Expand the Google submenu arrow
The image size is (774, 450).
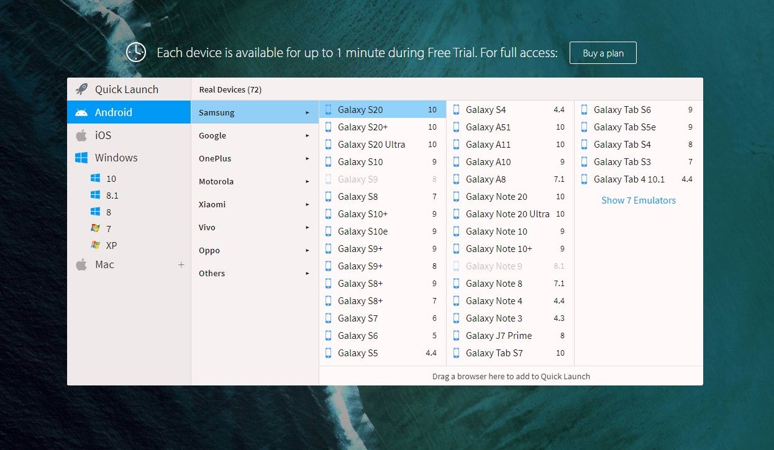(307, 135)
